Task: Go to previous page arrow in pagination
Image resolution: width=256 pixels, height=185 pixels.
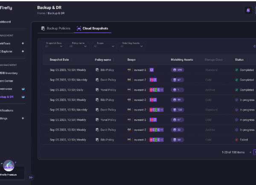Action: tap(250, 152)
